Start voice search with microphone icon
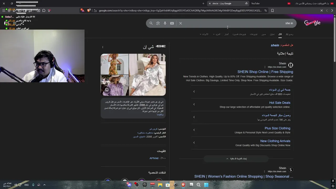Image resolution: width=336 pixels, height=189 pixels. pyautogui.click(x=165, y=23)
